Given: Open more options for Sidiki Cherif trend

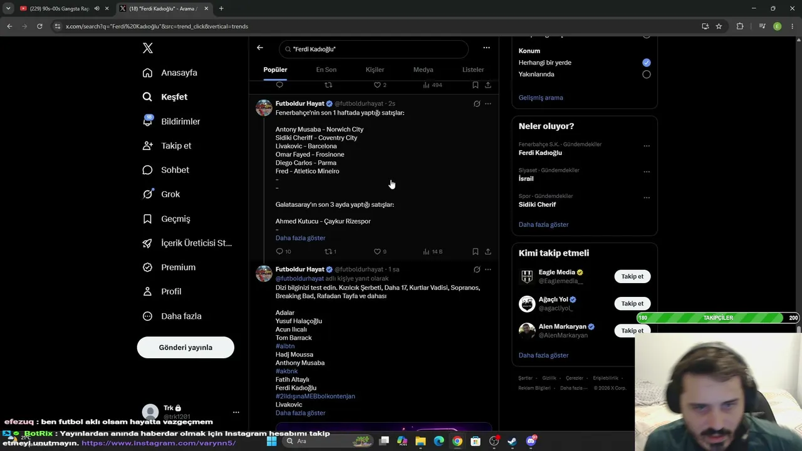Looking at the screenshot, I should [x=647, y=198].
